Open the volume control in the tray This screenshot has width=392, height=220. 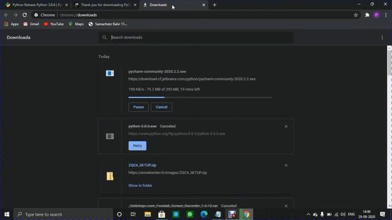[343, 215]
